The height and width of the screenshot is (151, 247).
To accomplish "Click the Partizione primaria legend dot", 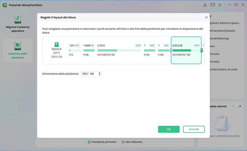I will (89, 142).
